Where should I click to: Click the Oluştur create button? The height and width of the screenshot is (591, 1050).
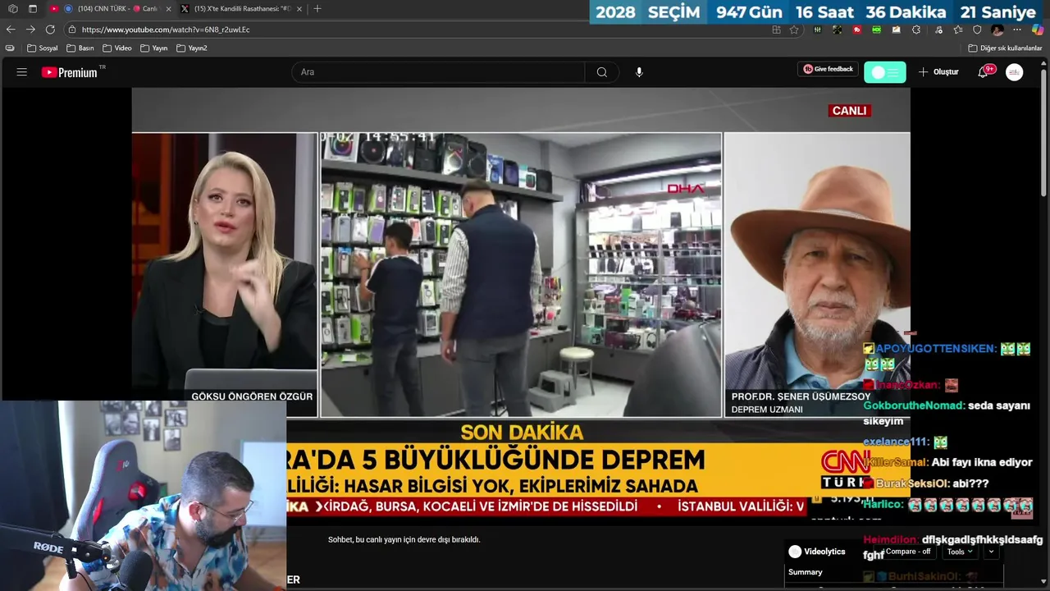[x=938, y=72]
